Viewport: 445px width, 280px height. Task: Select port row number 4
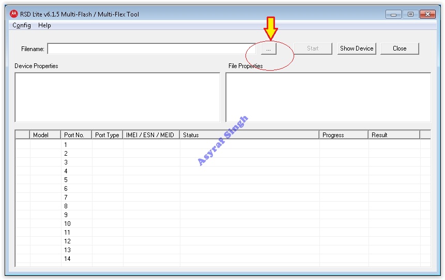(x=223, y=171)
